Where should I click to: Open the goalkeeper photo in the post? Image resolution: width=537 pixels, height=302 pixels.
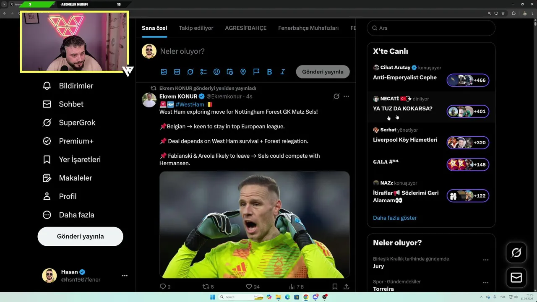pyautogui.click(x=254, y=224)
